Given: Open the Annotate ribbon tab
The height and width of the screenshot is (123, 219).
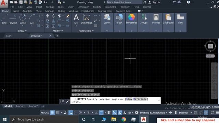Looking at the screenshot, I should click(x=27, y=11).
